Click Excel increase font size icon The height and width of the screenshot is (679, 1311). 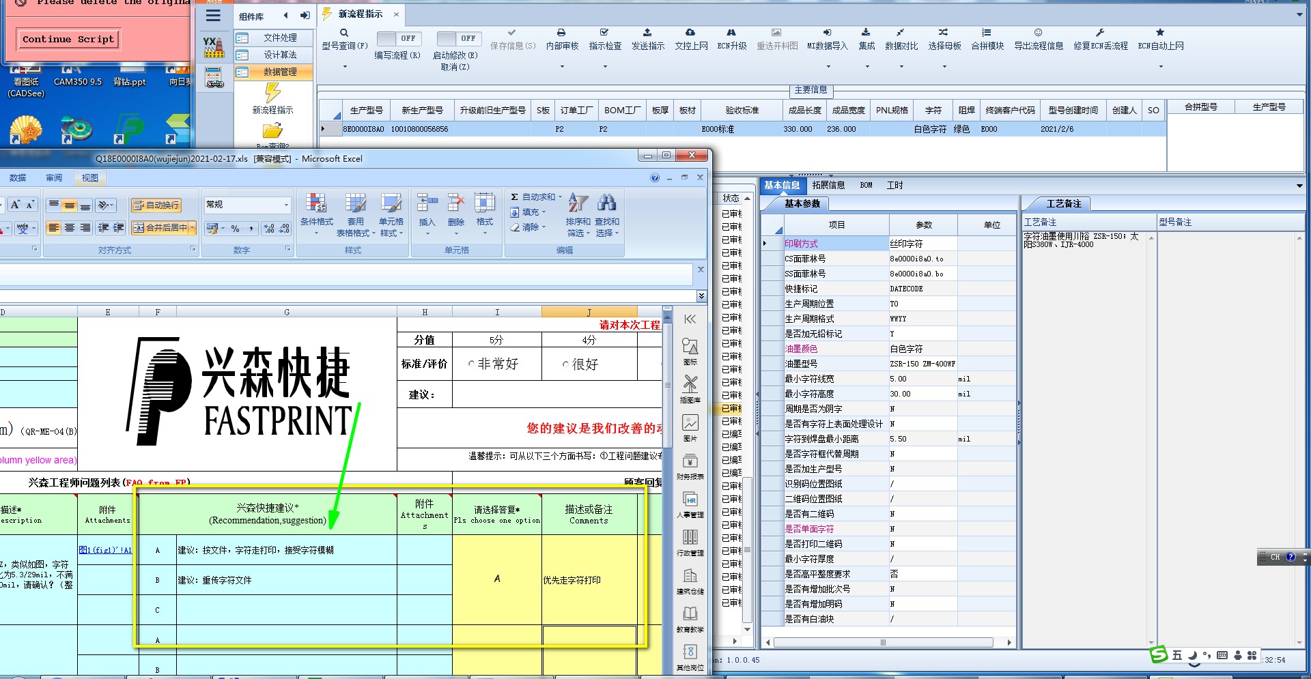coord(15,205)
